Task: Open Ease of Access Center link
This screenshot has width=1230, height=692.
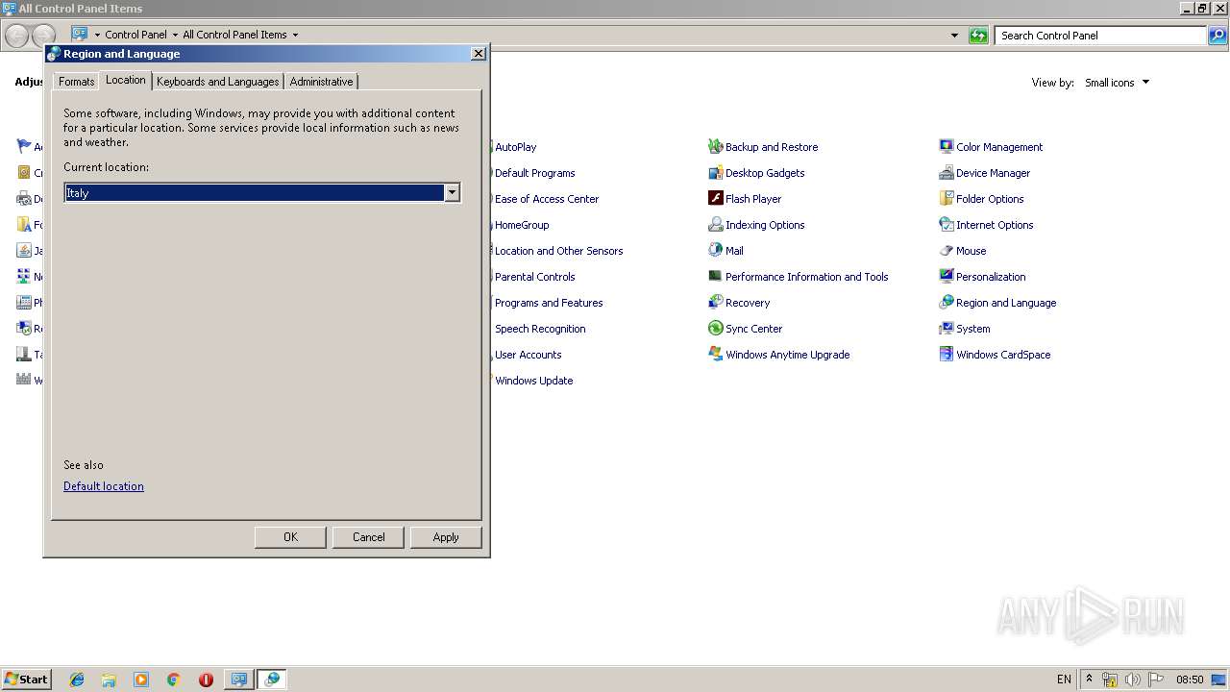Action: click(x=547, y=199)
